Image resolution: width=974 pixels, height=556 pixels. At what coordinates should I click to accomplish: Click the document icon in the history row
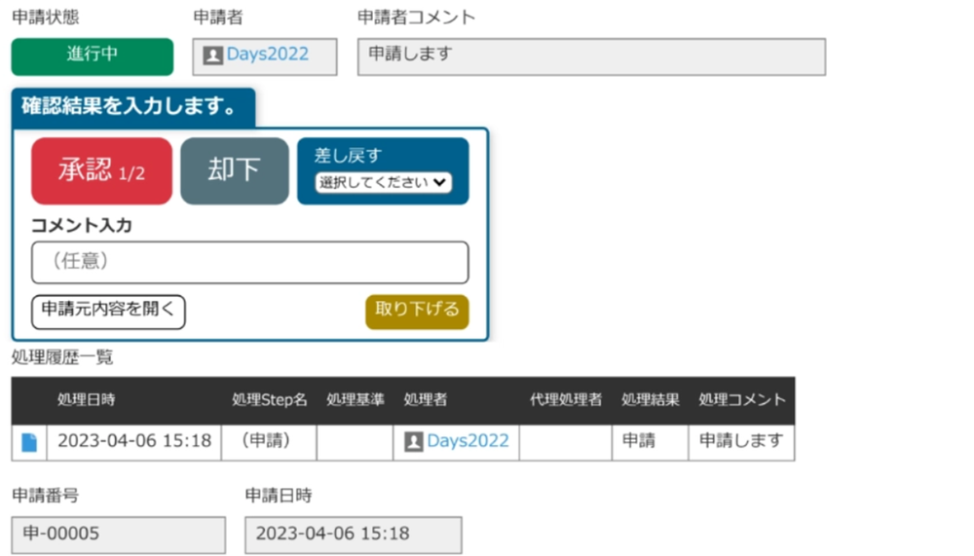pyautogui.click(x=29, y=442)
